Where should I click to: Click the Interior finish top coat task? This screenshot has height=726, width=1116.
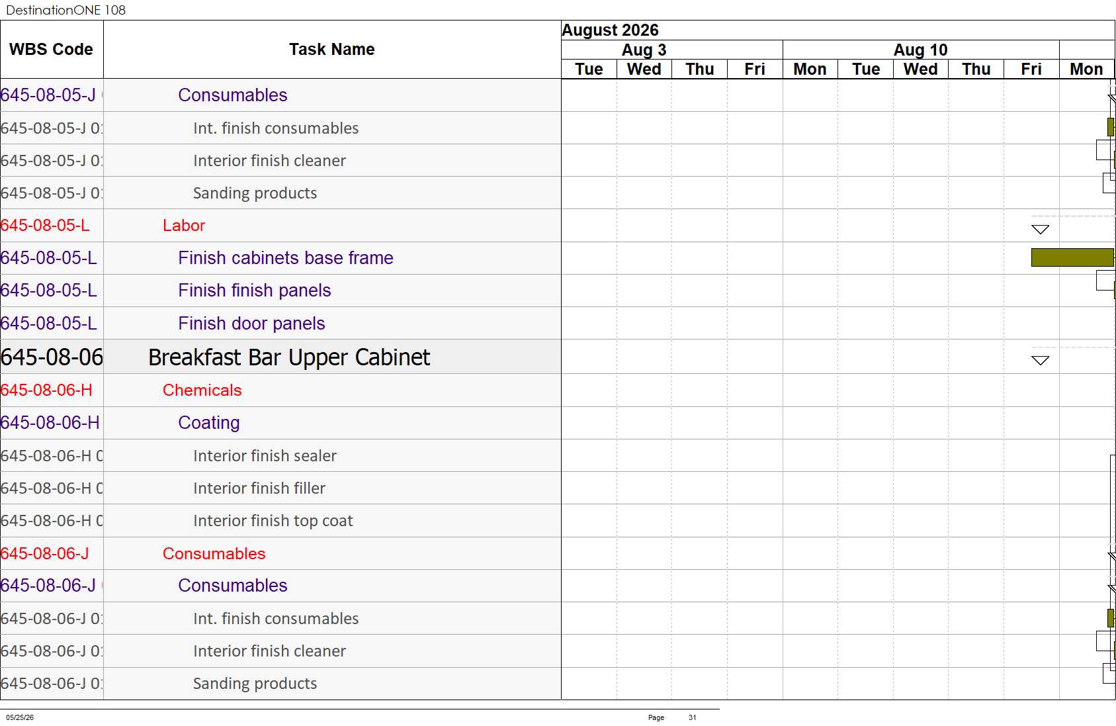[x=273, y=521]
